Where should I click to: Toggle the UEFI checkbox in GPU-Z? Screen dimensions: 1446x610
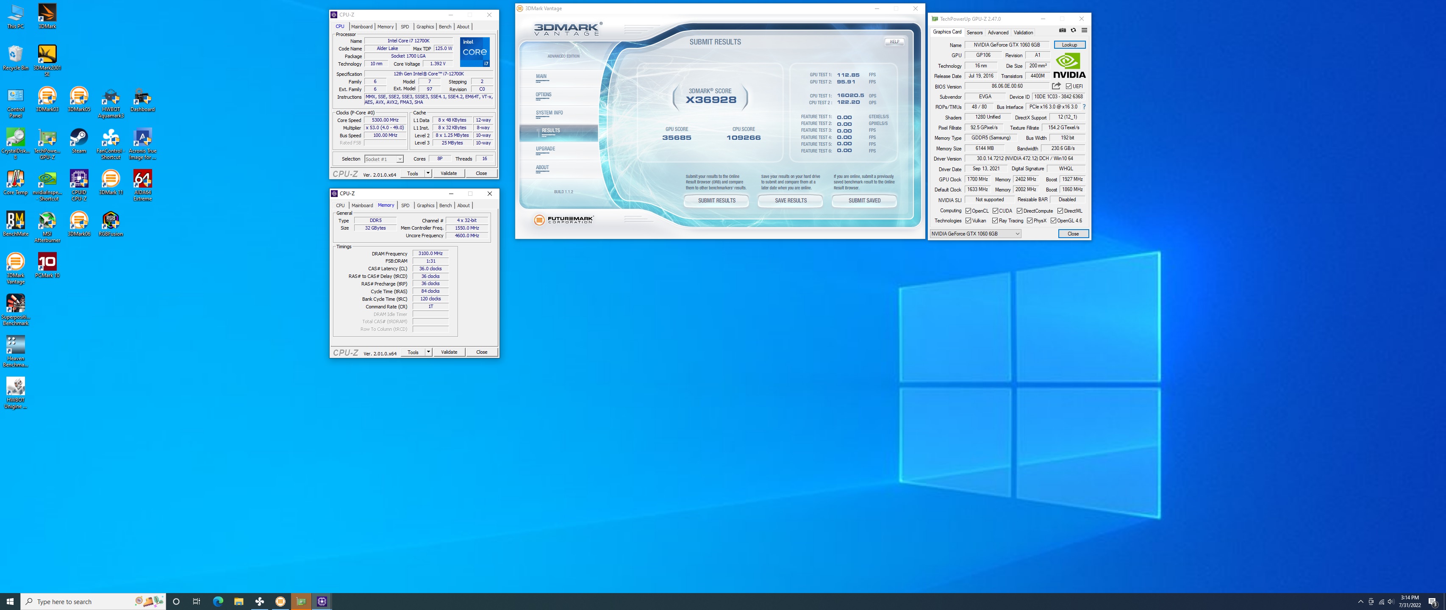click(1069, 86)
